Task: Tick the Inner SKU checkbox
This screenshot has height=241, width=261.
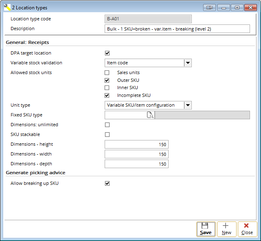Action: [107, 88]
